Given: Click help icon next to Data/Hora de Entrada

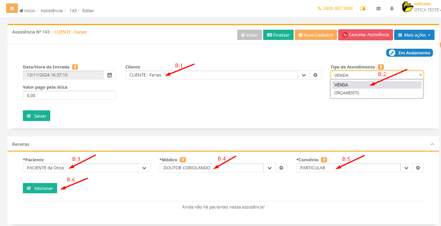Looking at the screenshot, I should (75, 67).
